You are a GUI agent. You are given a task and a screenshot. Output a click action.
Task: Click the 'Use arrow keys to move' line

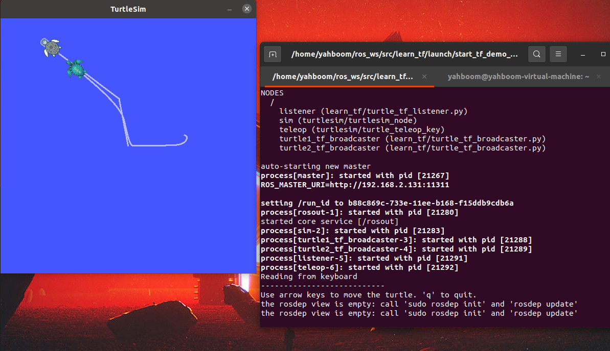pyautogui.click(x=369, y=295)
